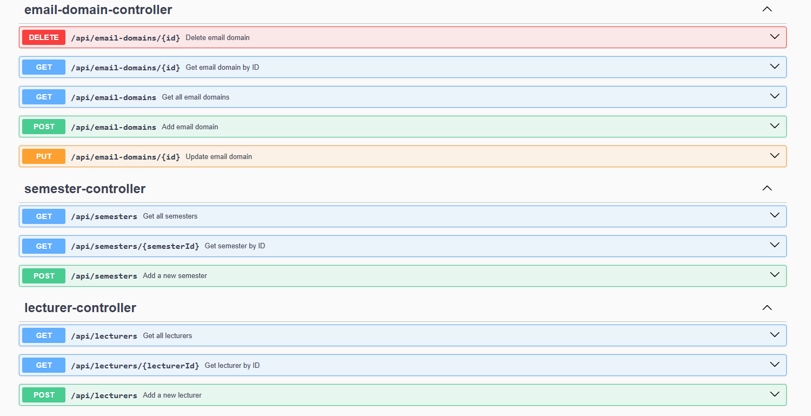Viewport: 811px width, 416px height.
Task: Click the /api/email-domains/{id} path in GET row
Action: click(x=125, y=68)
